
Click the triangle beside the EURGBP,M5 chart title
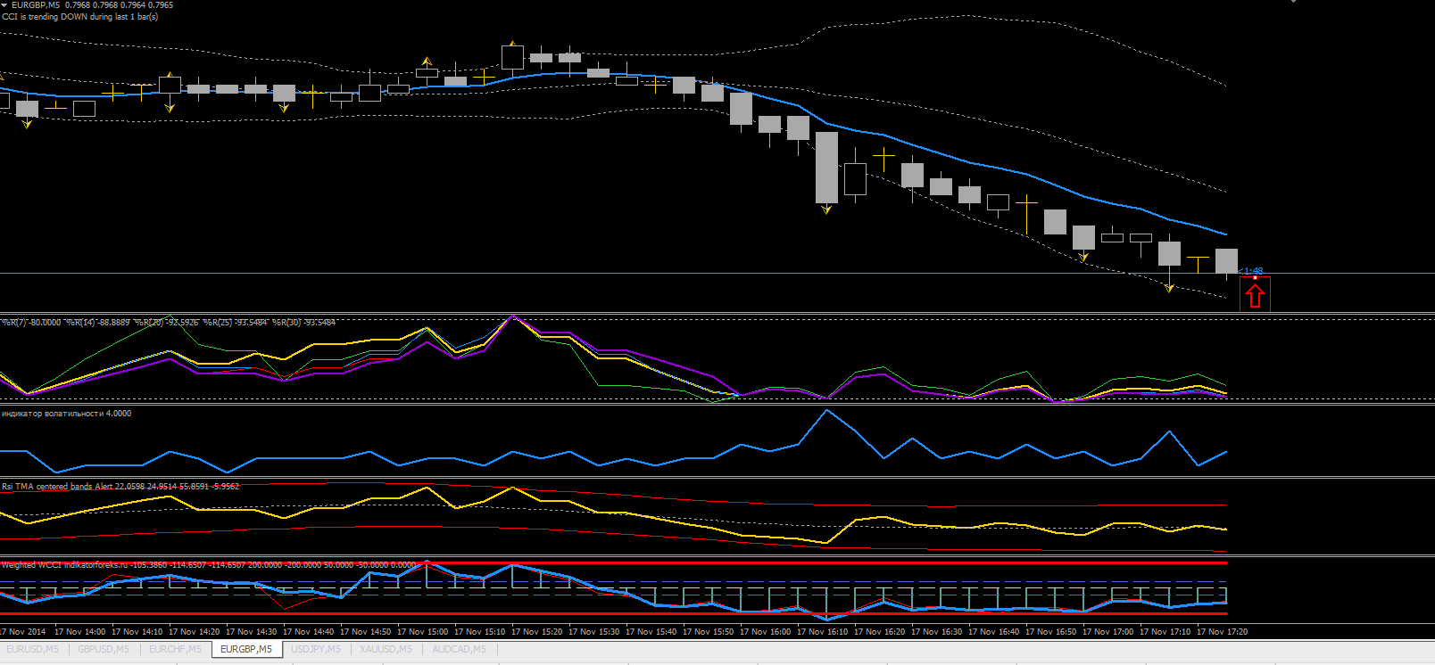[x=4, y=5]
